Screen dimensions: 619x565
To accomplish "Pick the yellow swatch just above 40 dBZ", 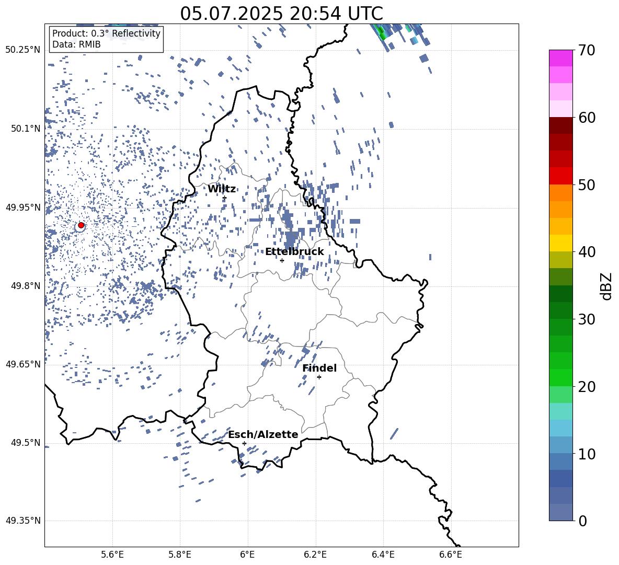I will point(560,243).
